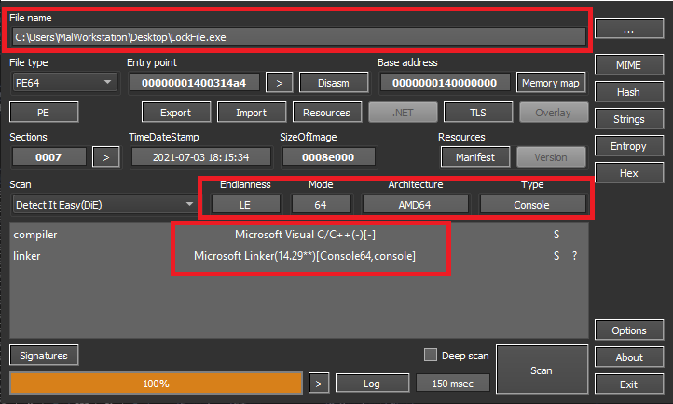
Task: Click the .NET button
Action: (403, 113)
